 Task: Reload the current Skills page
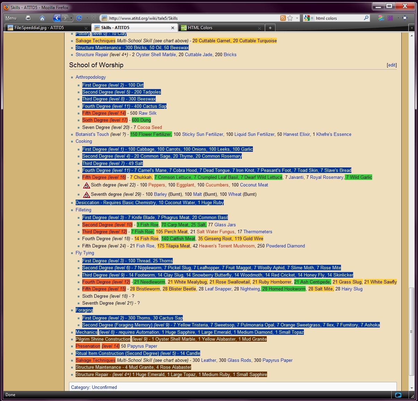tap(79, 18)
